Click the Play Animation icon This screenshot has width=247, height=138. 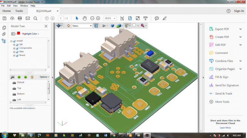(x=104, y=26)
